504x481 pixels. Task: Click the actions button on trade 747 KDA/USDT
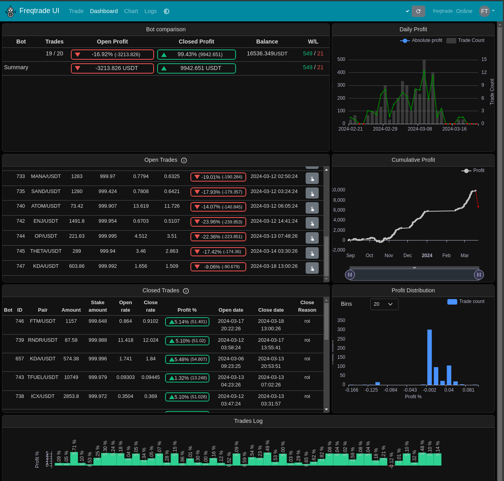(x=312, y=268)
